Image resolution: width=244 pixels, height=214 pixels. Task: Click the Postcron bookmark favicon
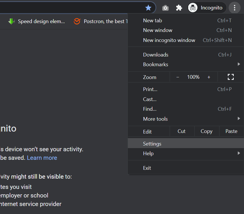pos(77,21)
